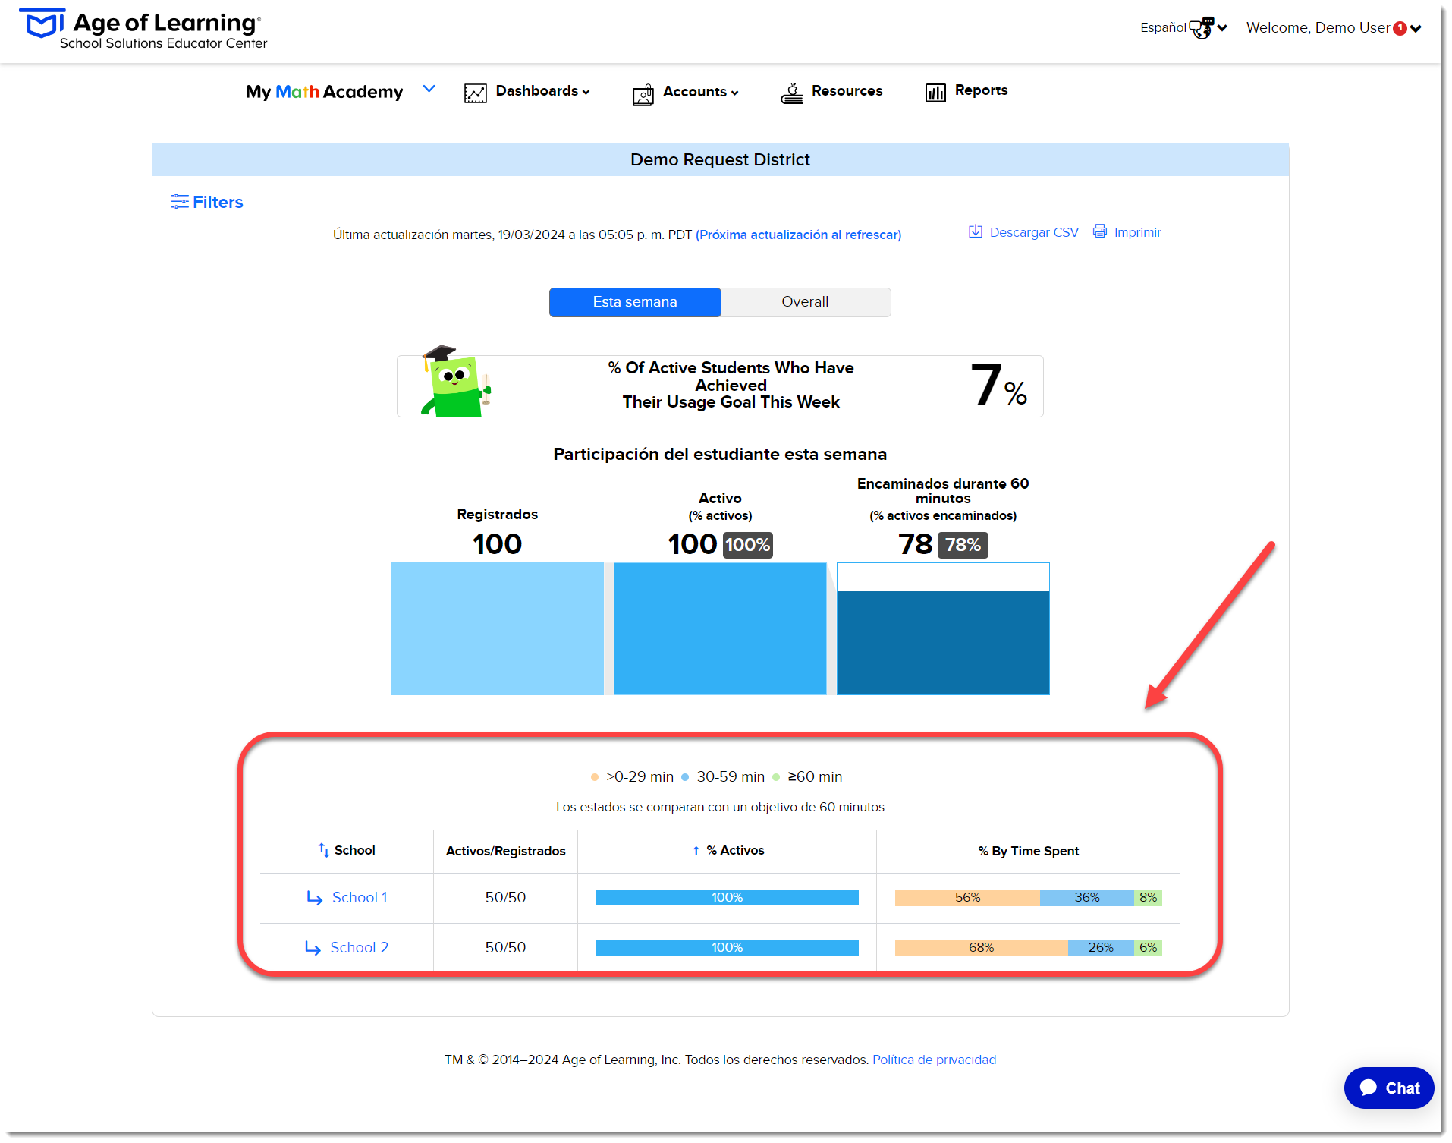This screenshot has height=1143, width=1452.
Task: Expand the My Math Academy product chevron
Action: click(x=429, y=89)
